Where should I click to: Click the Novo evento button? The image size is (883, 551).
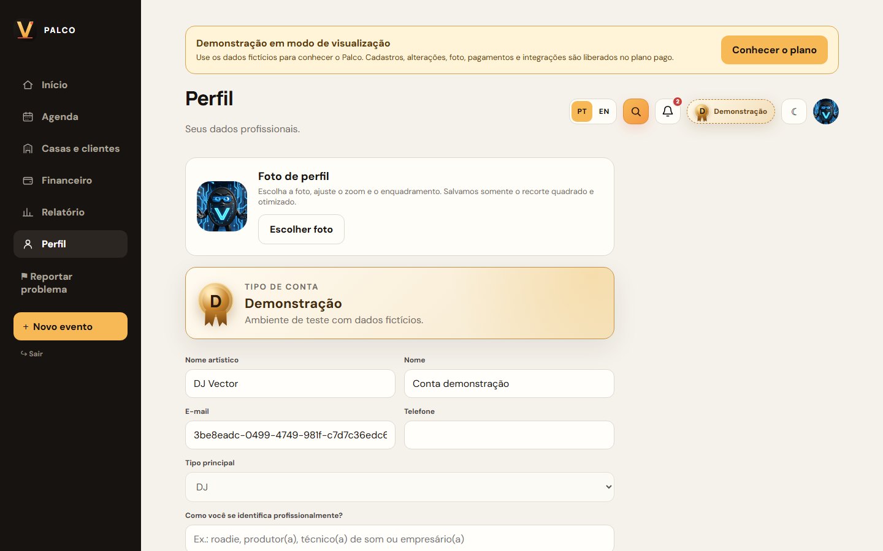point(71,326)
